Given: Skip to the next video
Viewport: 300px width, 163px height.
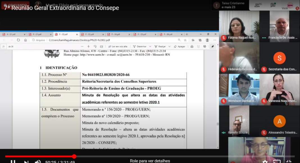Looking at the screenshot, I should click(26, 162).
